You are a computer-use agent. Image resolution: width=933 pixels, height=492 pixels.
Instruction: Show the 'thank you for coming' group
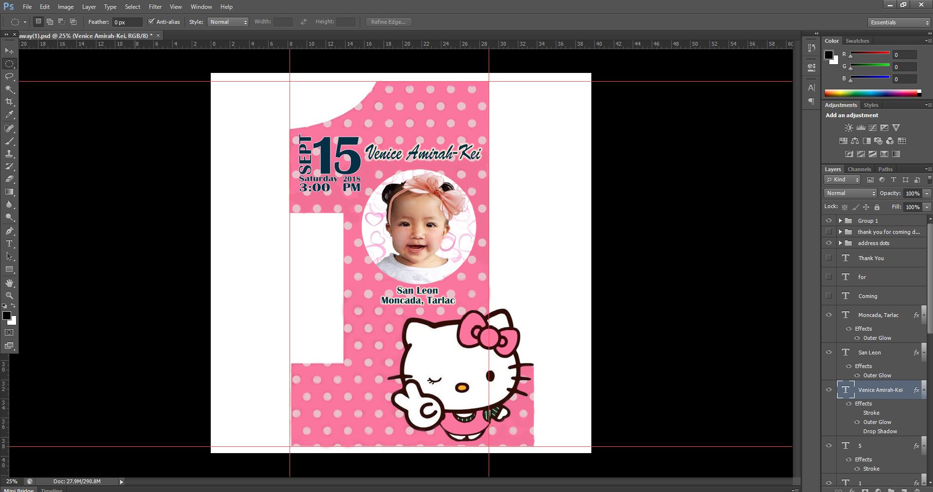pyautogui.click(x=829, y=232)
